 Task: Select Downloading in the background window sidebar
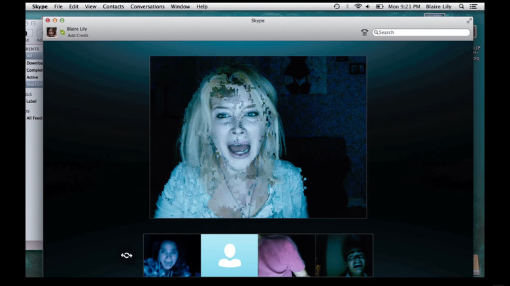click(35, 63)
